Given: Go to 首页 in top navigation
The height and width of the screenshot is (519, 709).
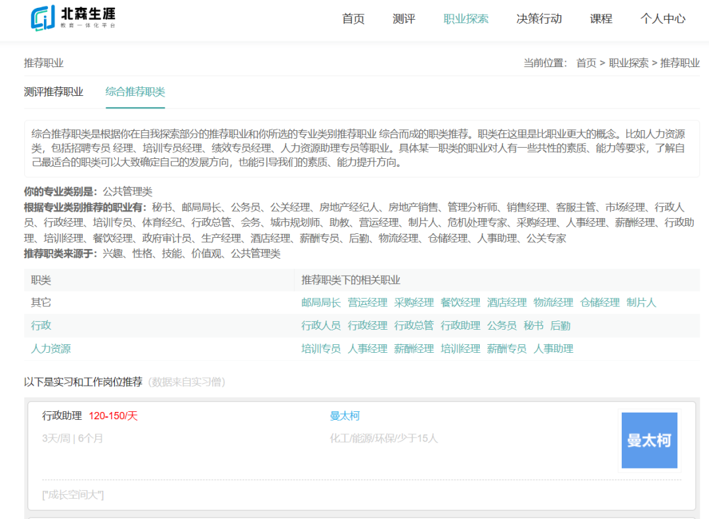Looking at the screenshot, I should (x=353, y=18).
